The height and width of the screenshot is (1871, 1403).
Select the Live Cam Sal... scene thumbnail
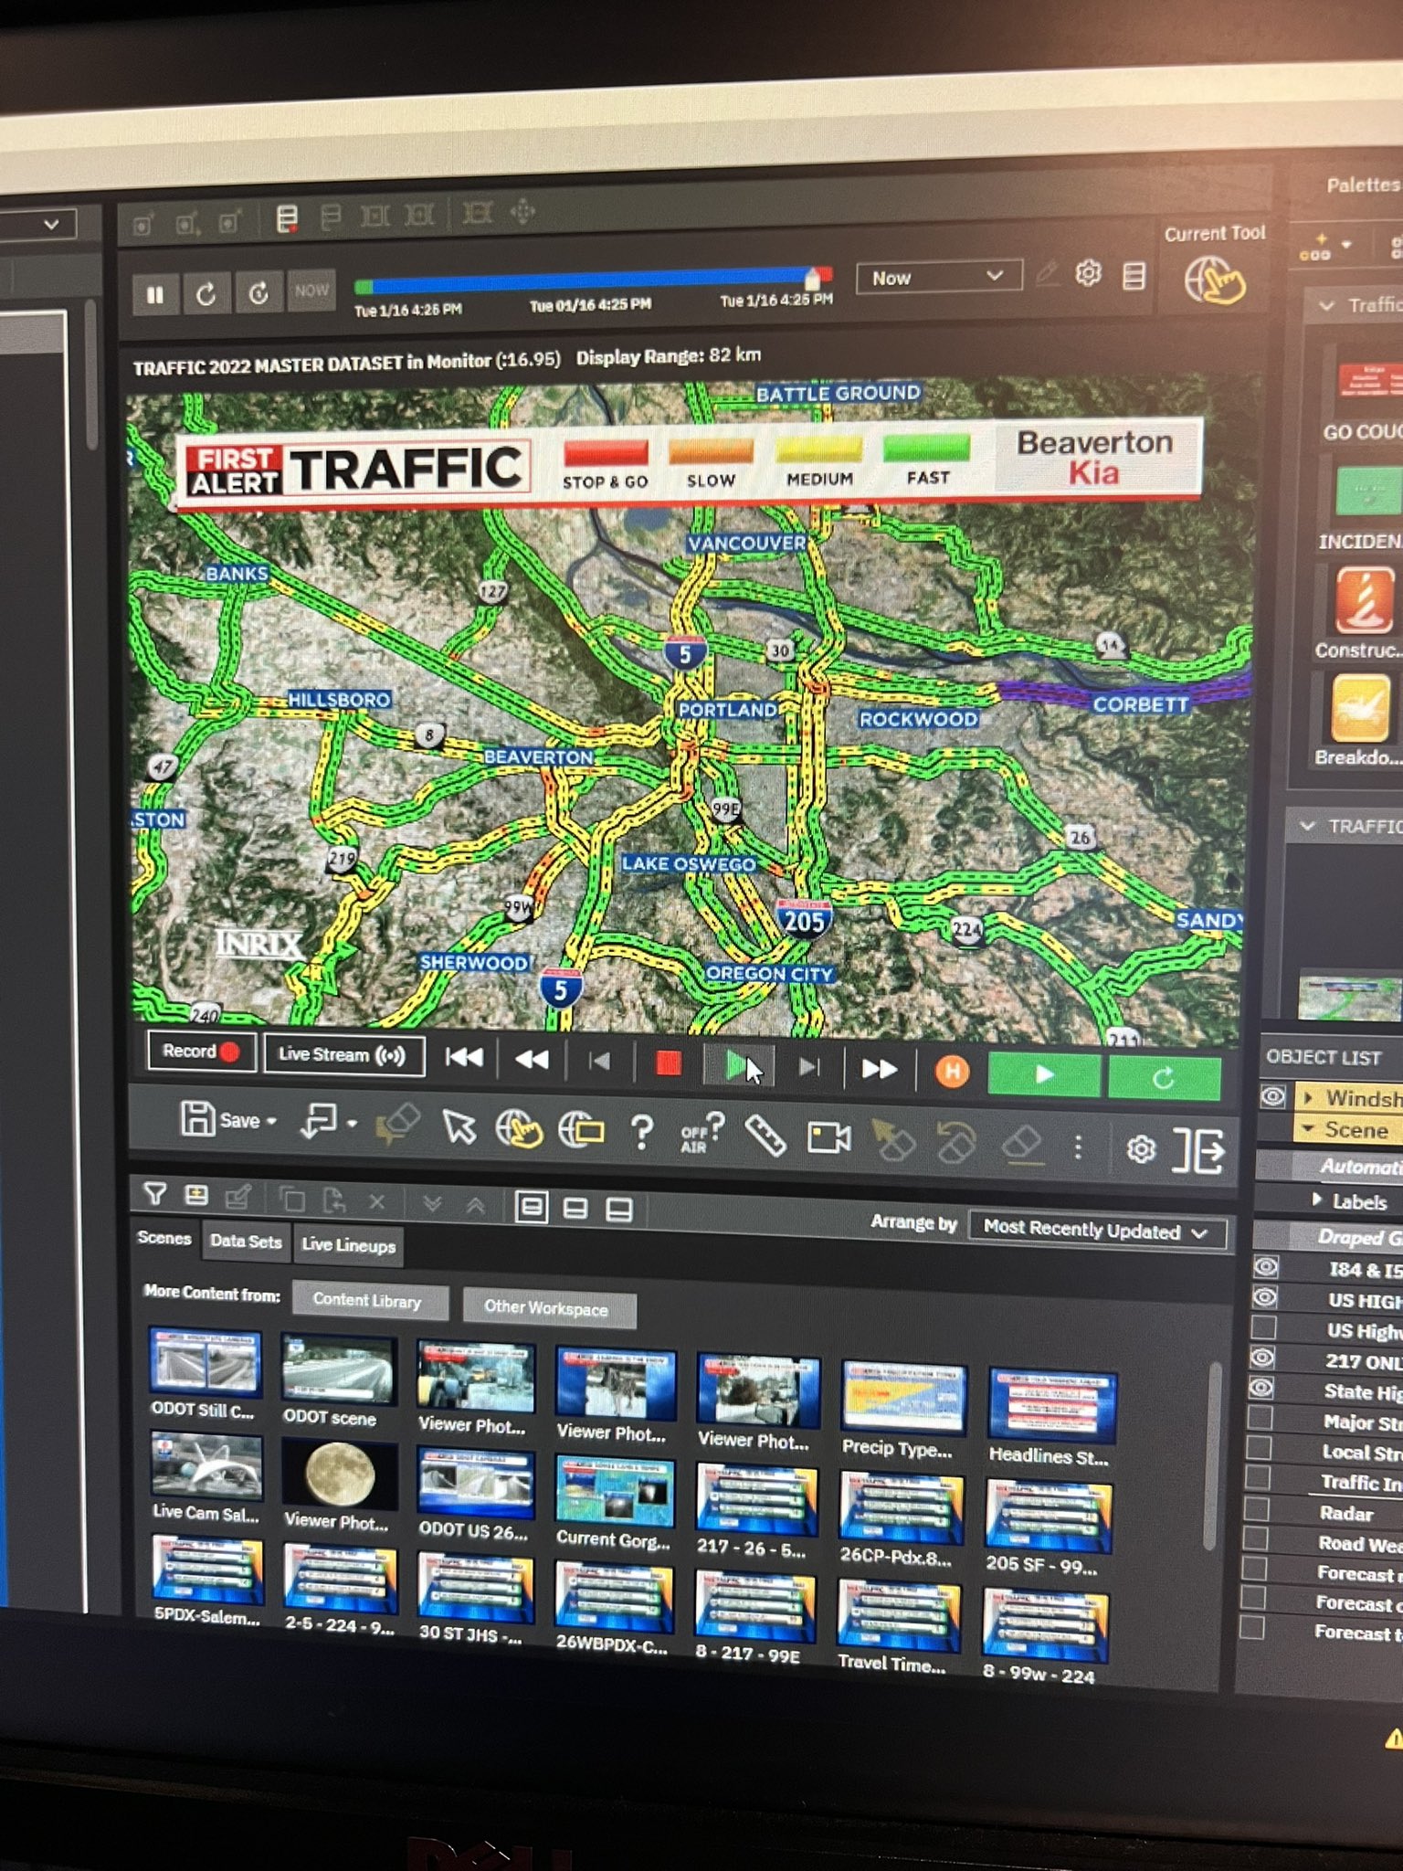click(206, 1466)
